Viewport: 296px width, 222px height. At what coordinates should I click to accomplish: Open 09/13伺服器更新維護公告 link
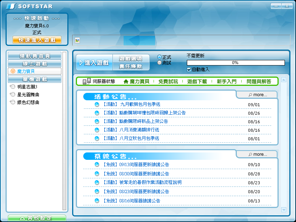(x=135, y=164)
